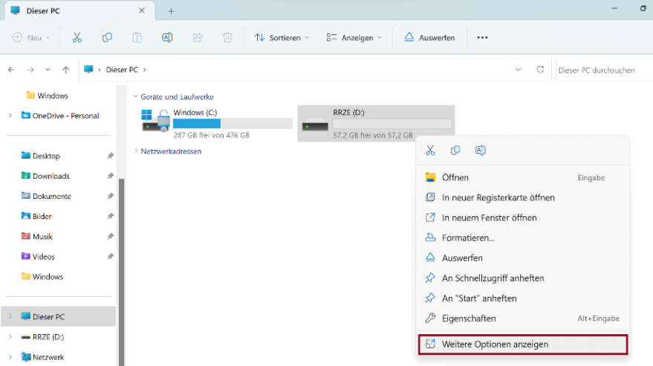Viewport: 653px width, 366px height.
Task: Go up one folder level arrow
Action: (x=66, y=70)
